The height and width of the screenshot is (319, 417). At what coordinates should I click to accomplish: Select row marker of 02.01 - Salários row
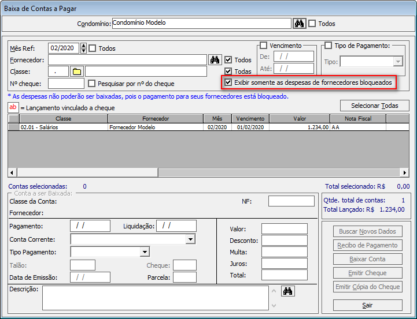[x=13, y=127]
